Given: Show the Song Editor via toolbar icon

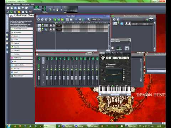Looking at the screenshot, I should [x=8, y=12].
